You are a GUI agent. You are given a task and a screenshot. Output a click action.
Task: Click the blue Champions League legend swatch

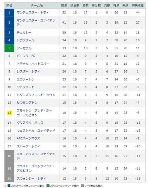(x=9, y=186)
